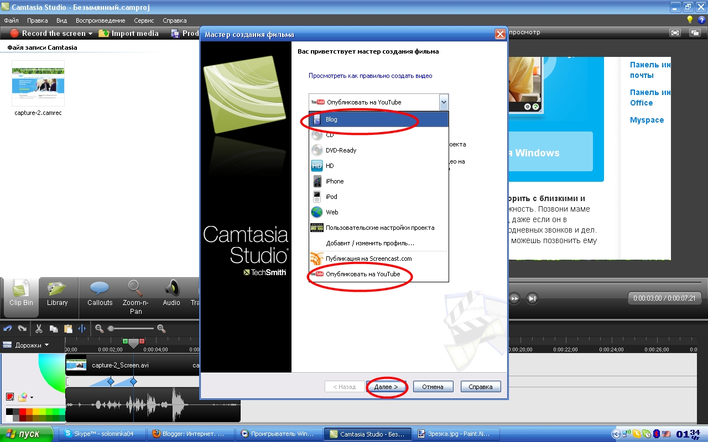Image resolution: width=708 pixels, height=442 pixels.
Task: Paste onto the timeline
Action: coord(68,329)
